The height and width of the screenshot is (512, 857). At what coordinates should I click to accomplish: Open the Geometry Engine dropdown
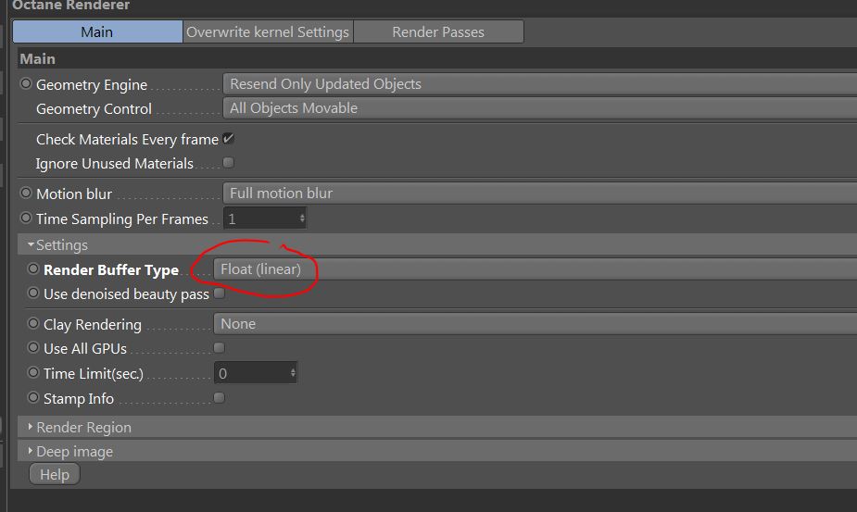click(x=539, y=84)
